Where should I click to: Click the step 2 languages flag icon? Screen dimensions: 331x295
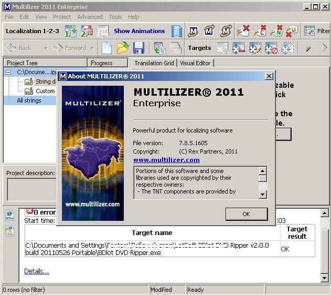point(87,31)
